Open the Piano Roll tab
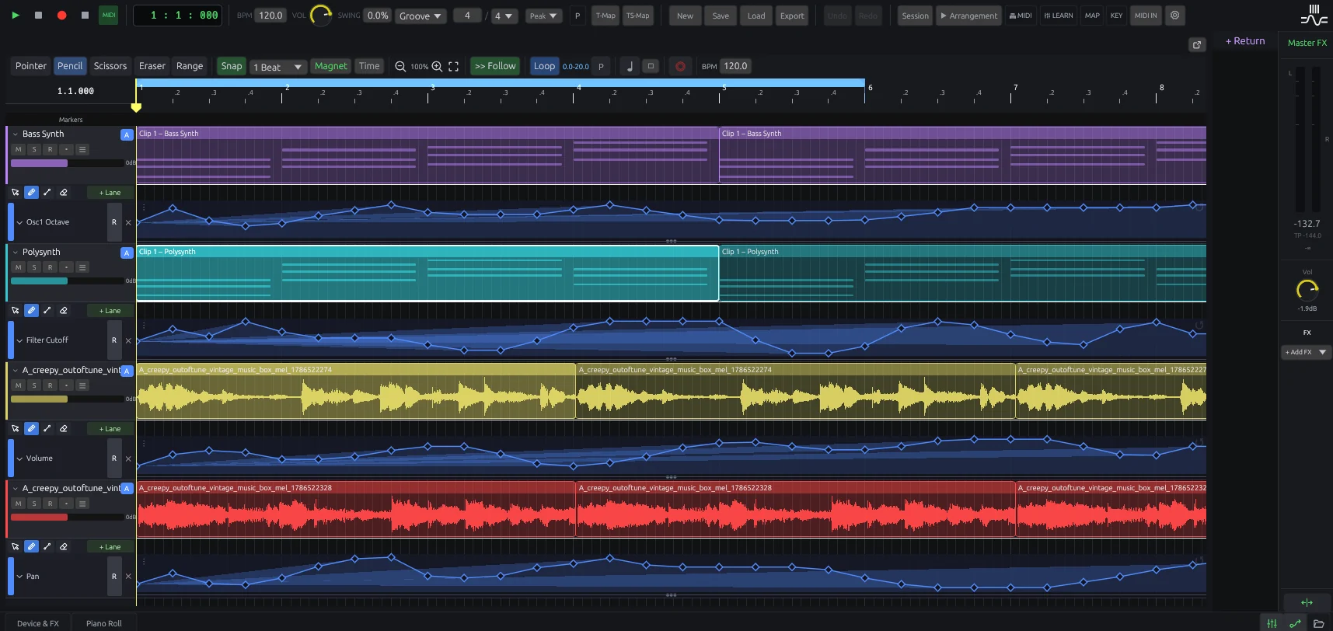Screen dimensions: 1333x631 [x=104, y=623]
